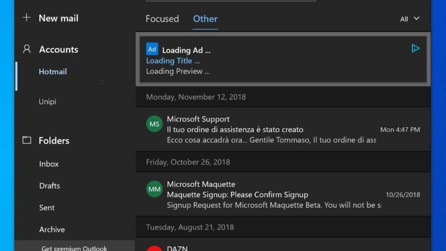Select the Hotmail account
Screen dimensions: 446x251
pyautogui.click(x=53, y=72)
